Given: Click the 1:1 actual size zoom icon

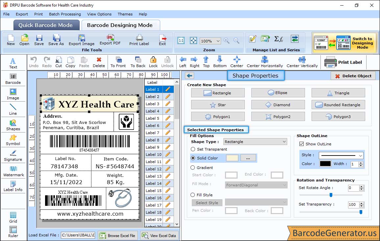Looking at the screenshot, I should pos(181,40).
